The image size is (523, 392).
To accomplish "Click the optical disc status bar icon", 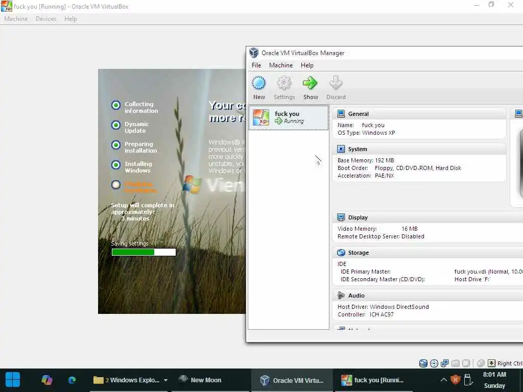I will click(x=434, y=363).
